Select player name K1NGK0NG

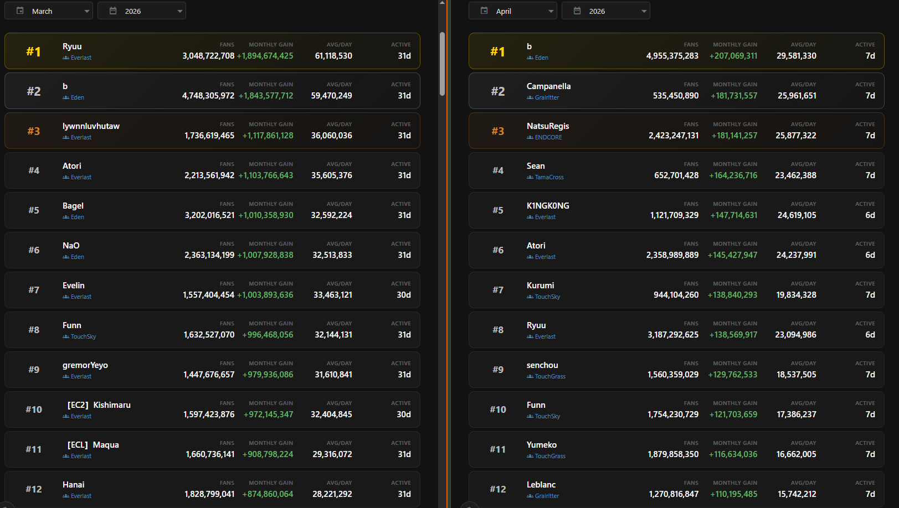[x=548, y=206]
